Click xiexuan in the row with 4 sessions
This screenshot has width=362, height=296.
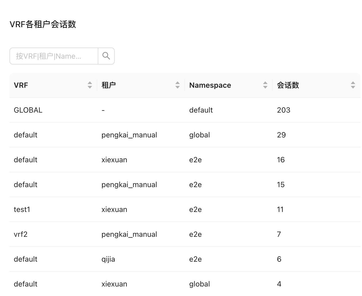[x=114, y=284]
